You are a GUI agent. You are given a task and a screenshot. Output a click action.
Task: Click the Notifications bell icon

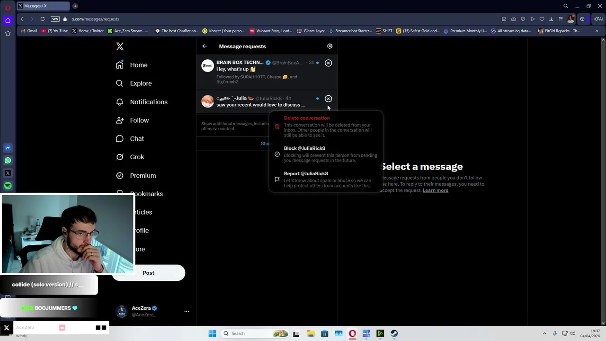[120, 102]
